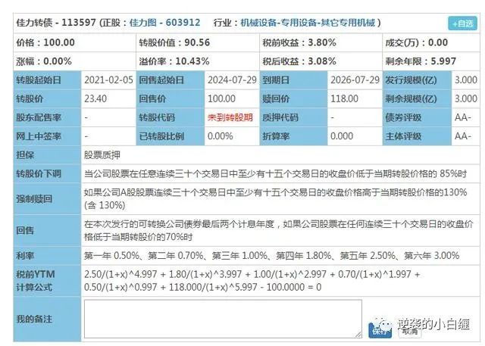Select the date 2024-07-29
The height and width of the screenshot is (346, 485).
pyautogui.click(x=232, y=80)
